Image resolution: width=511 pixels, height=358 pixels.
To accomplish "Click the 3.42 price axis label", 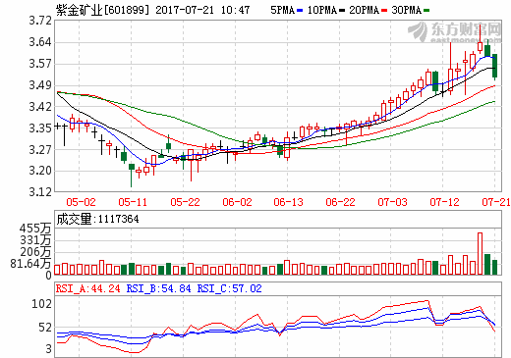I will point(40,107).
